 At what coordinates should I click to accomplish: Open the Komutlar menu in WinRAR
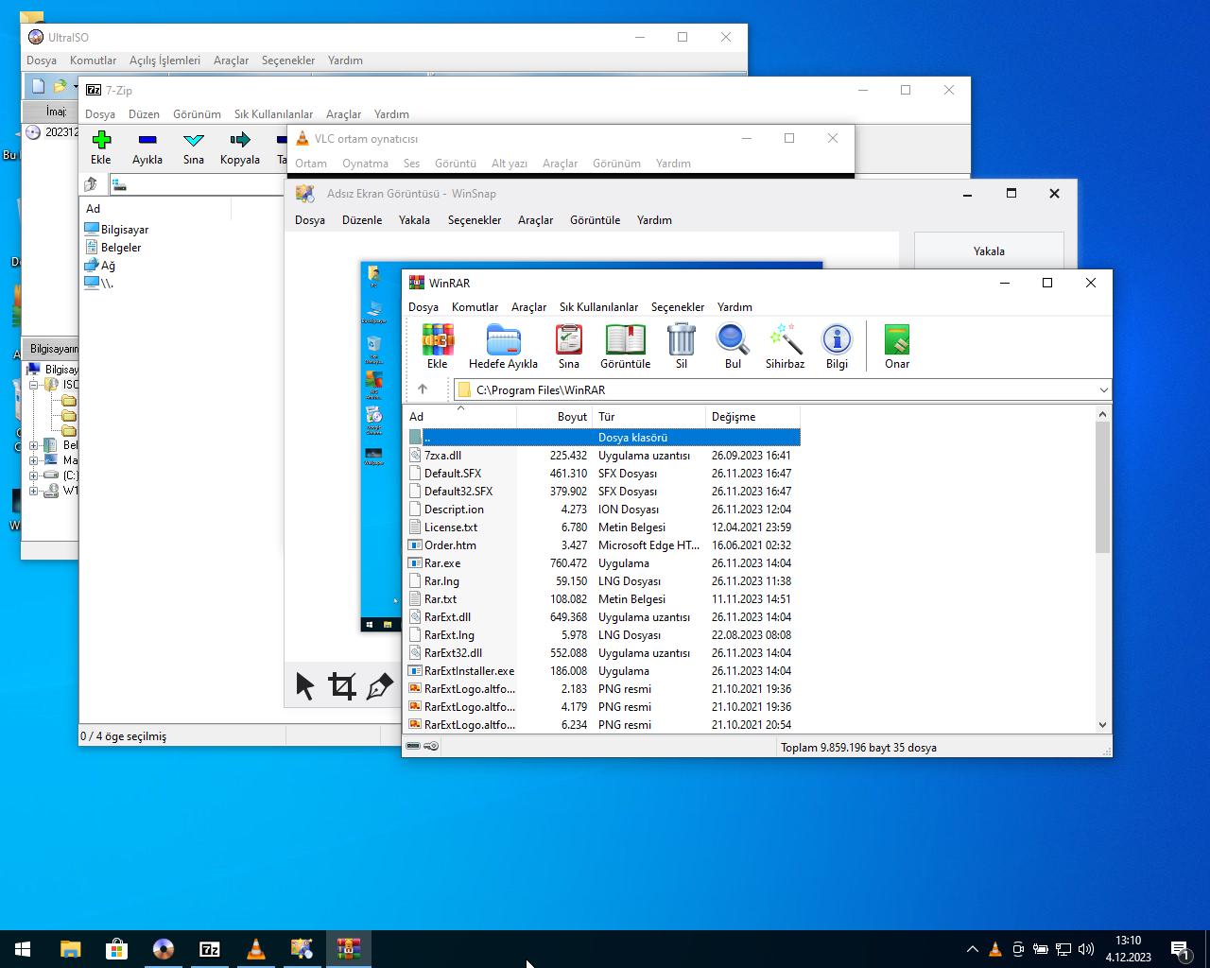click(475, 307)
